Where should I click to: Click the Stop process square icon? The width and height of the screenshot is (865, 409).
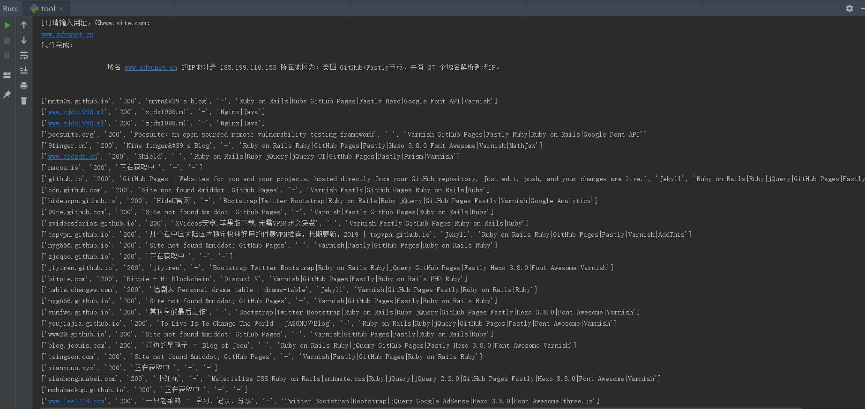7,41
